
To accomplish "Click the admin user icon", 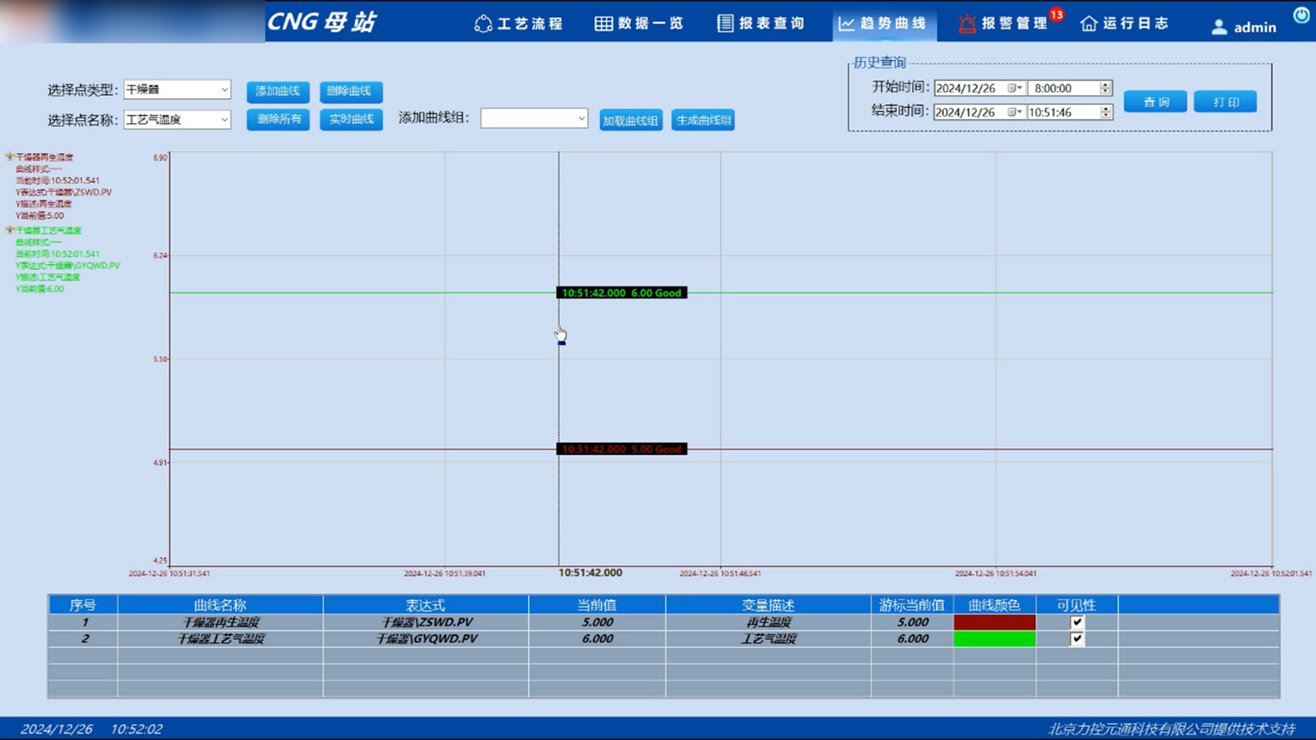I will click(x=1218, y=27).
